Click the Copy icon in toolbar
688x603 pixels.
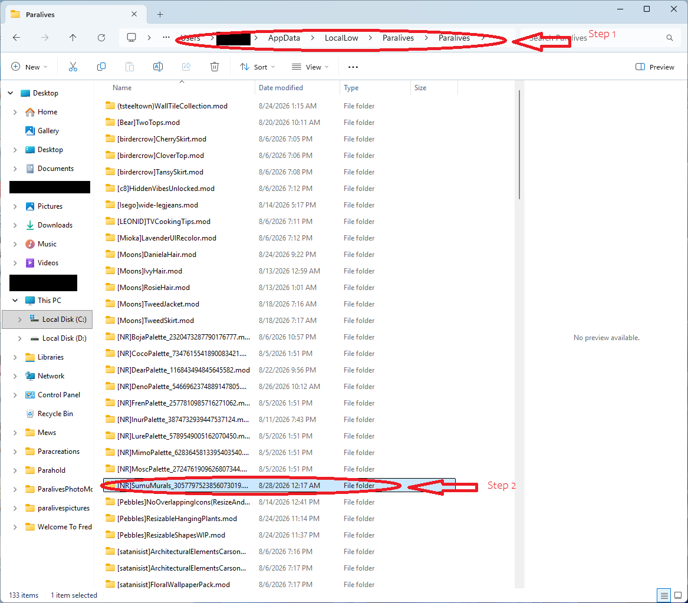[x=101, y=67]
